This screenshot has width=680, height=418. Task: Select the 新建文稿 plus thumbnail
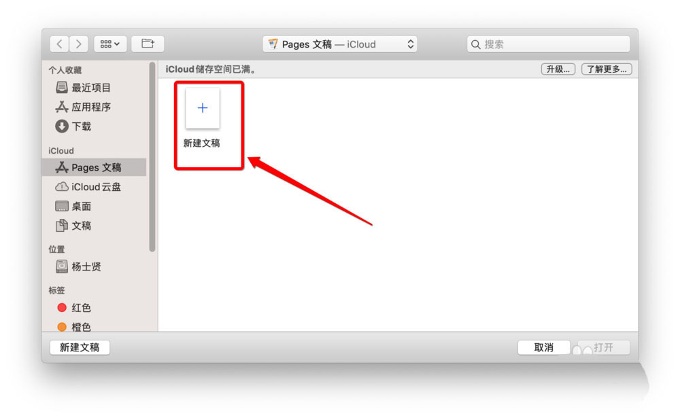click(202, 108)
